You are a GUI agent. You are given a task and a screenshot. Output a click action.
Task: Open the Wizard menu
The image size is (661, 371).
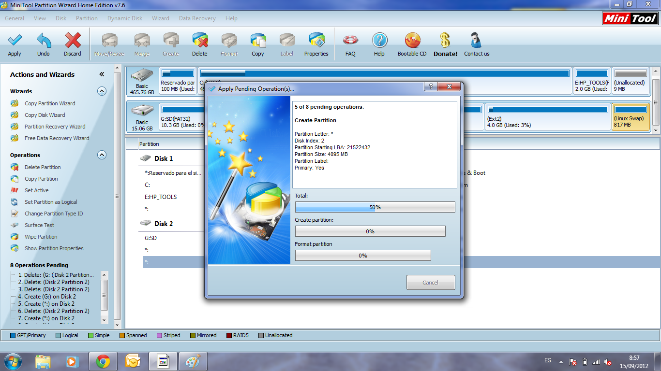pos(161,18)
